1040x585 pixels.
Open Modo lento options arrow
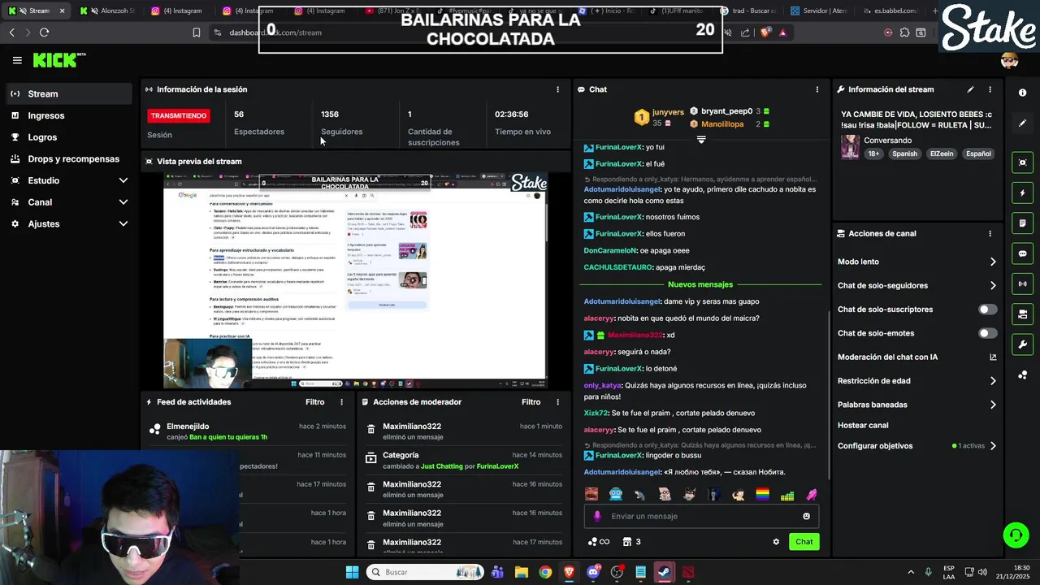coord(993,262)
